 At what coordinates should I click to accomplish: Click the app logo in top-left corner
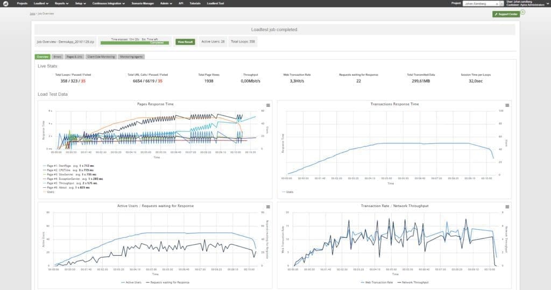point(5,3)
